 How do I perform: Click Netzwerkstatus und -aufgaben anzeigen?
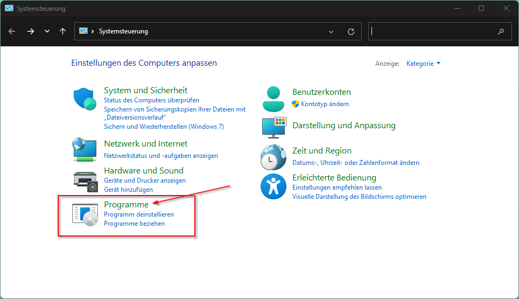point(161,156)
